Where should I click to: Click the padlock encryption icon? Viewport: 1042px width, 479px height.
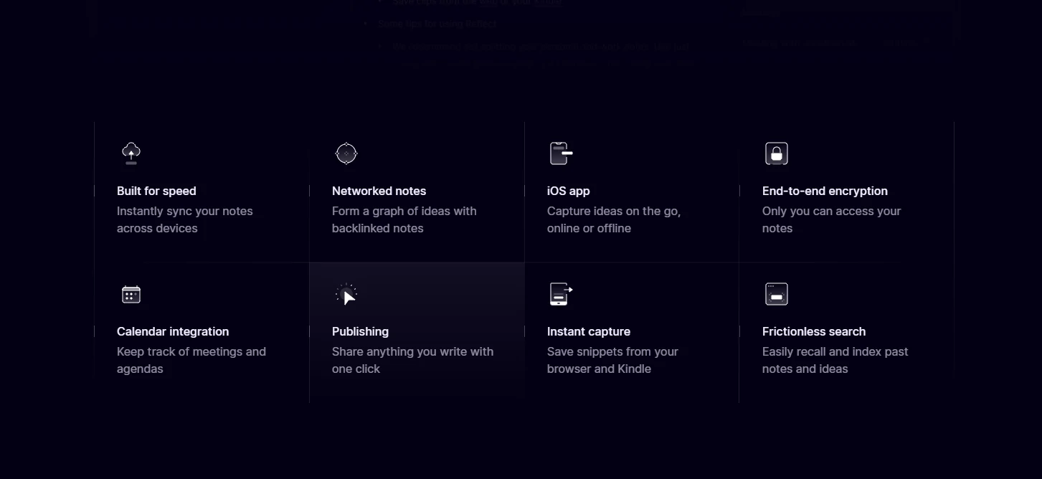[x=777, y=153]
